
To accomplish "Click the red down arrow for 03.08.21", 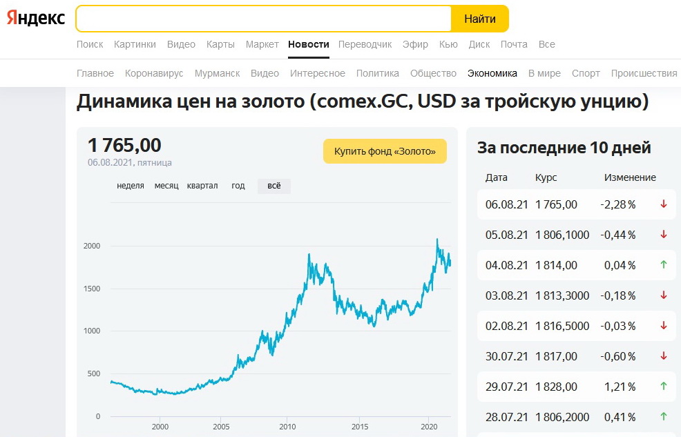I will (x=664, y=295).
